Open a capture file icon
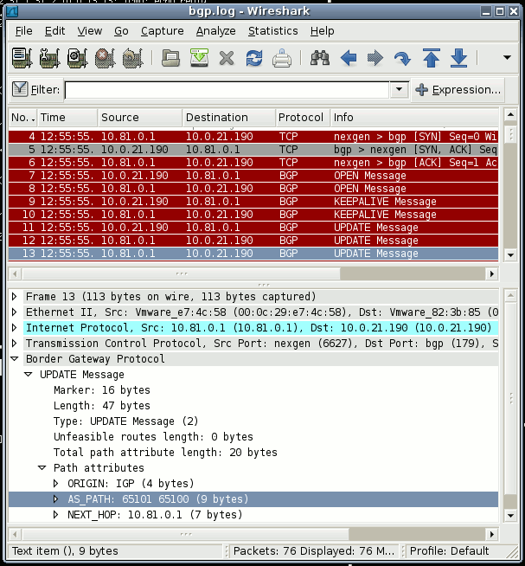525x566 pixels. click(x=171, y=58)
